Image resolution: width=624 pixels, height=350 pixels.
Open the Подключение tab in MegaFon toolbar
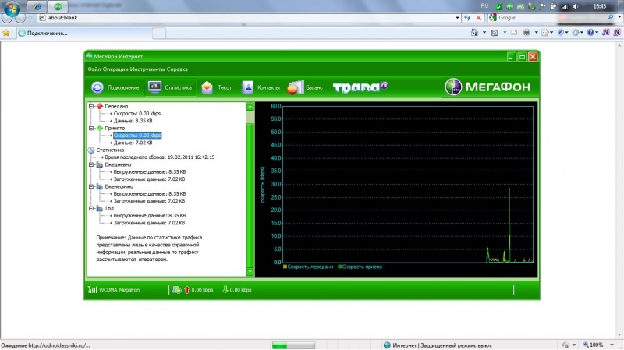coord(115,87)
